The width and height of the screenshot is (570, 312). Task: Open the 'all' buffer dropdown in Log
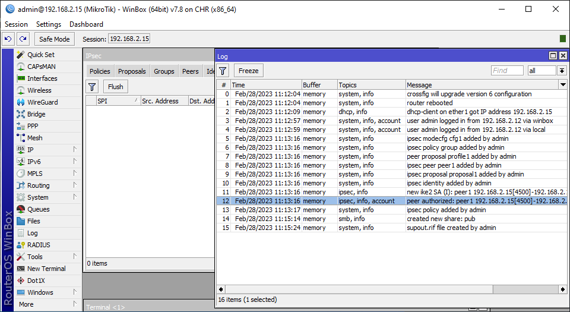click(562, 71)
